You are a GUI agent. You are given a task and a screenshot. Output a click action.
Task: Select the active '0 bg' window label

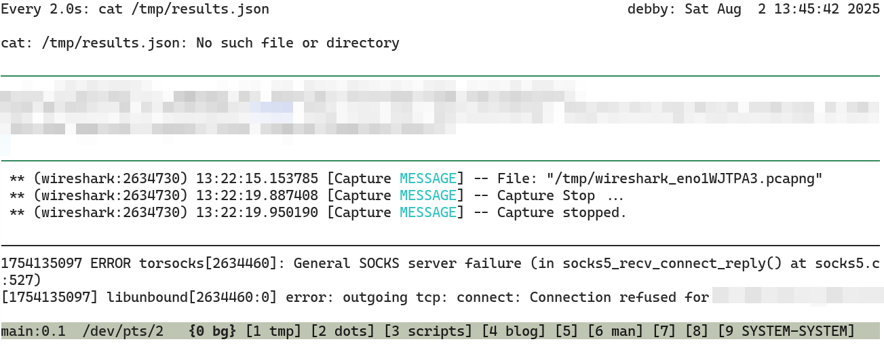tap(213, 331)
